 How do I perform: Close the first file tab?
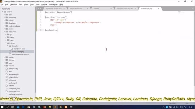pyautogui.click(x=64, y=9)
